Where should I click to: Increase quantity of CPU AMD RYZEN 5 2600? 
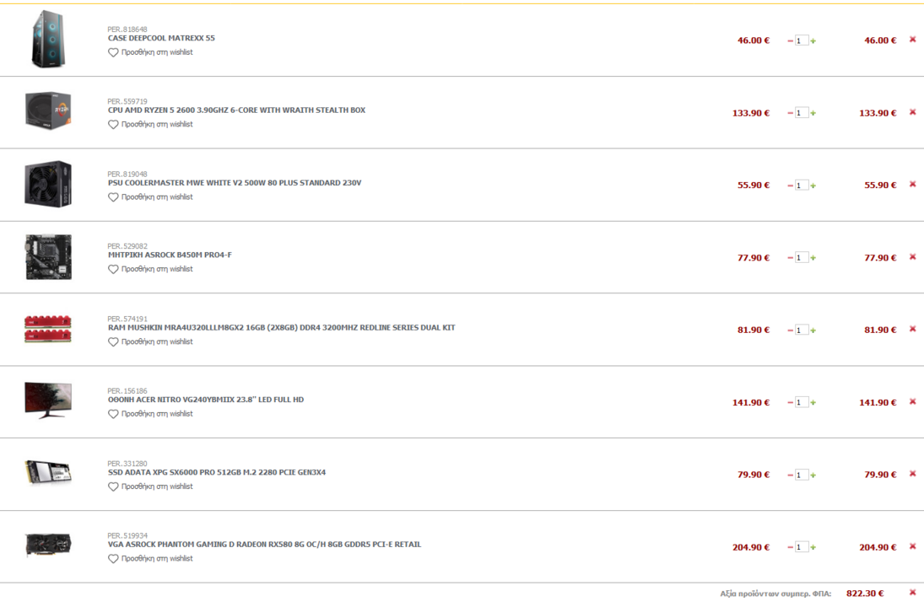point(813,113)
